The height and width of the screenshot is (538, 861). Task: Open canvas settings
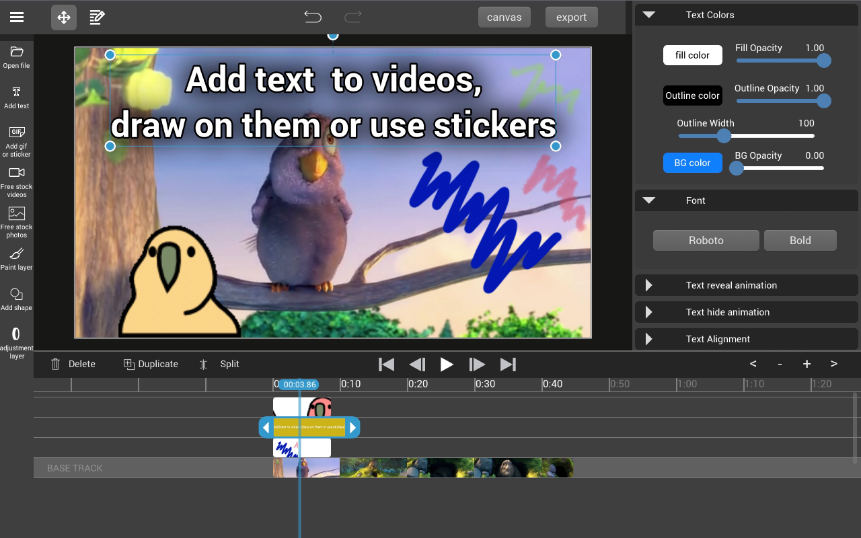(504, 17)
